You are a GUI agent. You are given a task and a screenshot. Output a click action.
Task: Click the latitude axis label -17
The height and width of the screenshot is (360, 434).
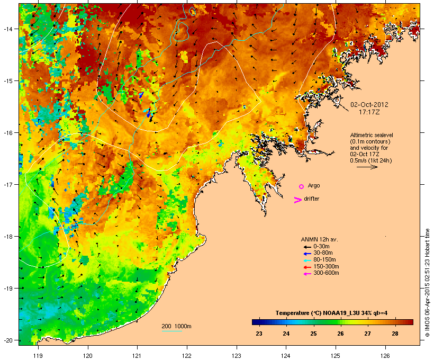[x=8, y=184]
